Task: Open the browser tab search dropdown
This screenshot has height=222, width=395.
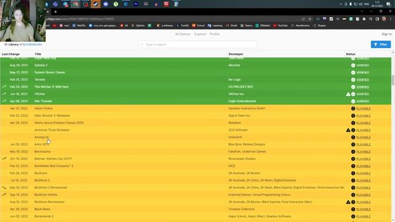Action: click(x=362, y=11)
